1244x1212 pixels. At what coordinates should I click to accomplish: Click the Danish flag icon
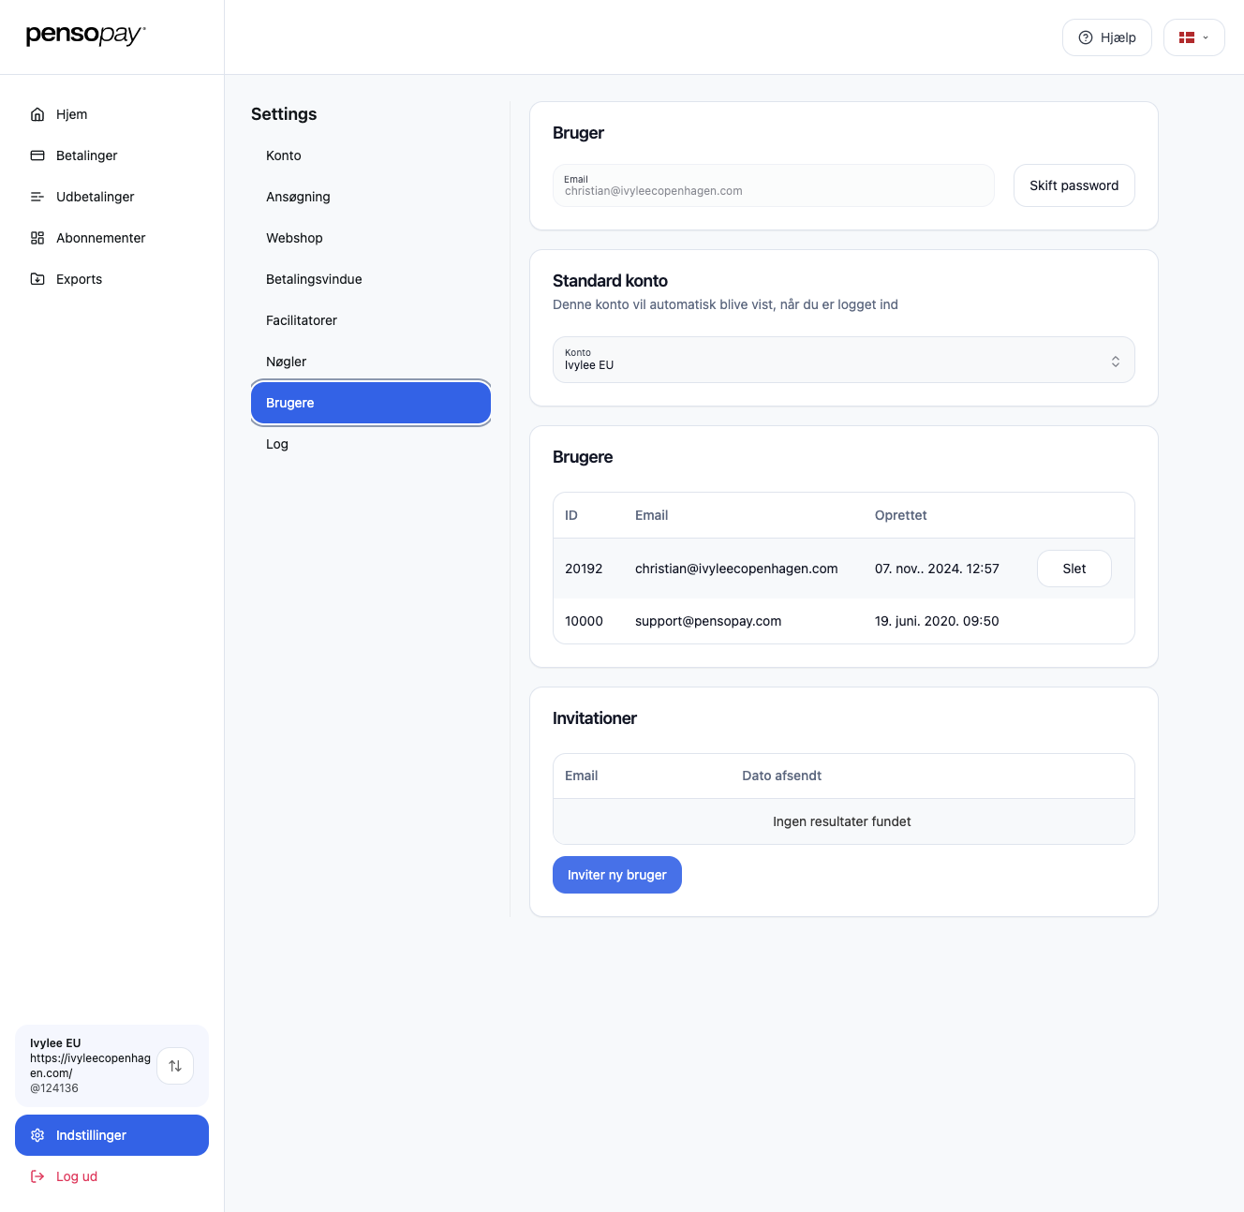tap(1187, 37)
